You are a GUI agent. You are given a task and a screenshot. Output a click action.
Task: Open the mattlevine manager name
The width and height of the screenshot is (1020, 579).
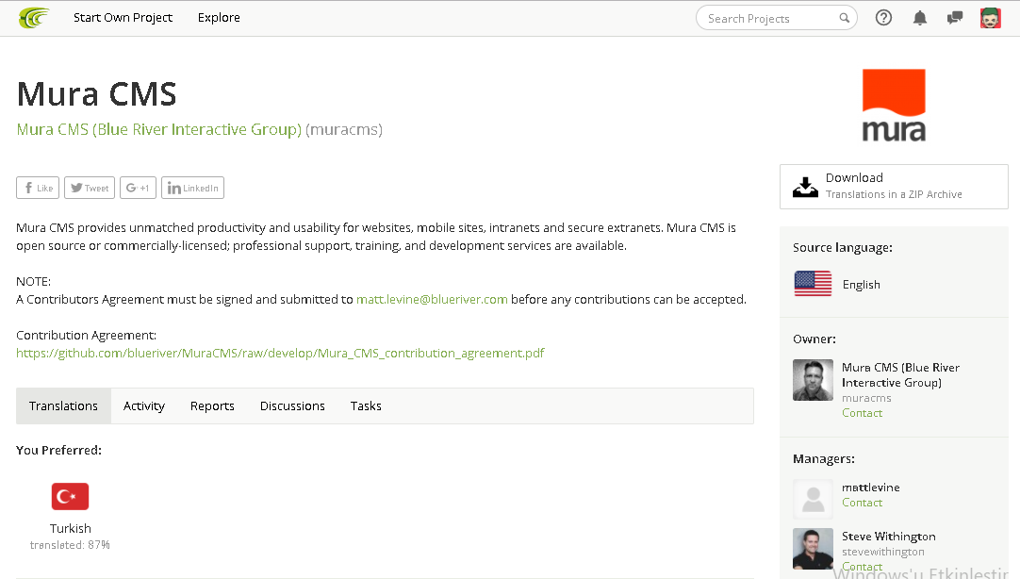pyautogui.click(x=870, y=488)
